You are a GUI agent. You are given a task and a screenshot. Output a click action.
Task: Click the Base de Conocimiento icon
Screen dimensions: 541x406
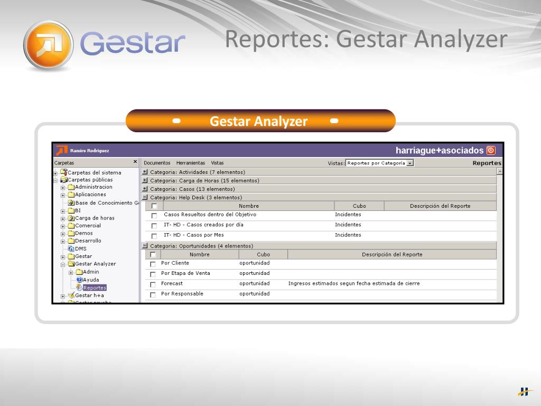coord(71,202)
